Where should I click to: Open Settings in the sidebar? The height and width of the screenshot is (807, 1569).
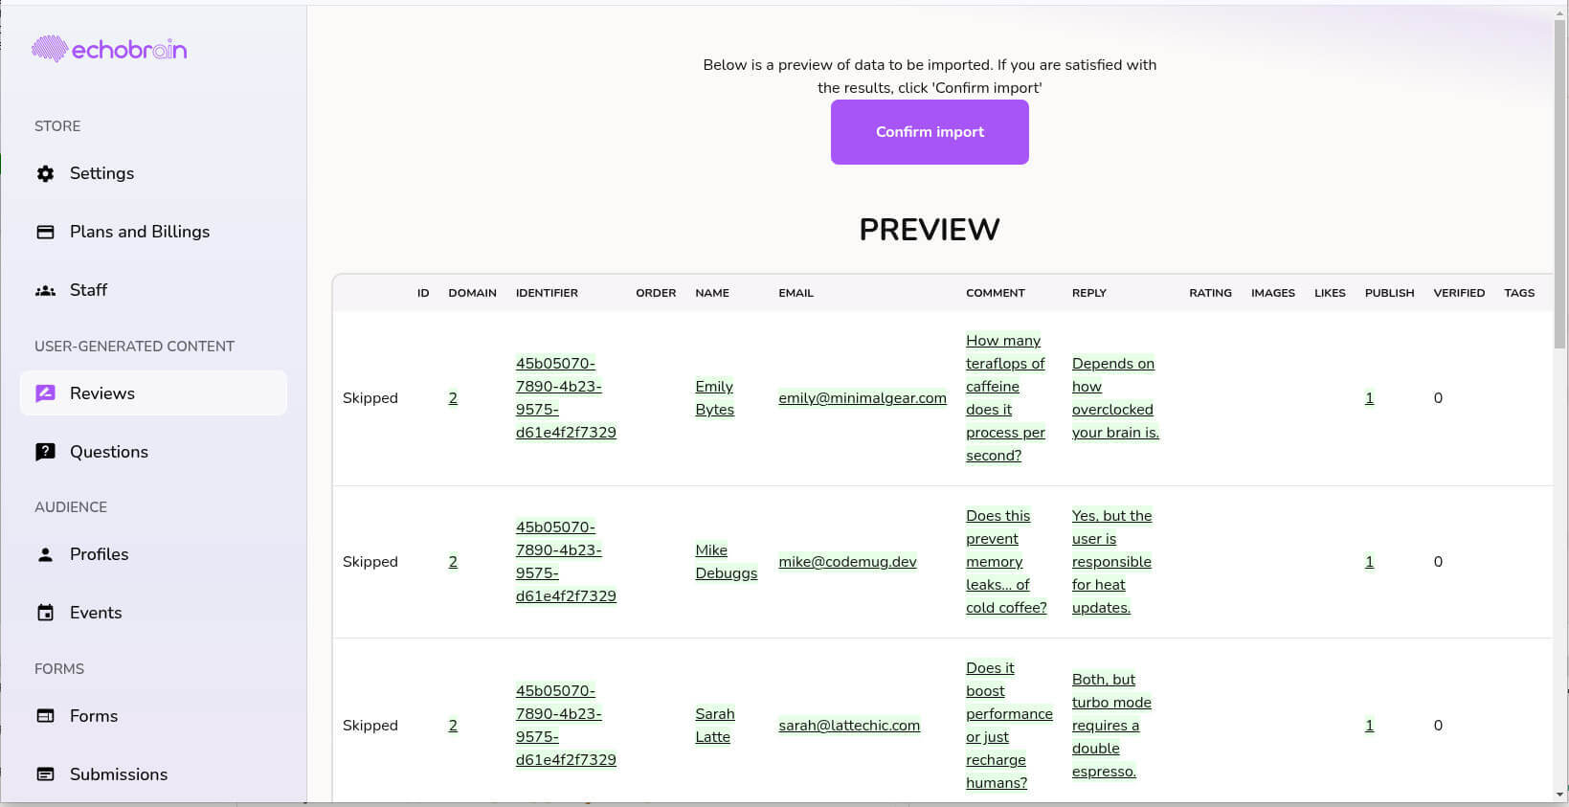(153, 173)
